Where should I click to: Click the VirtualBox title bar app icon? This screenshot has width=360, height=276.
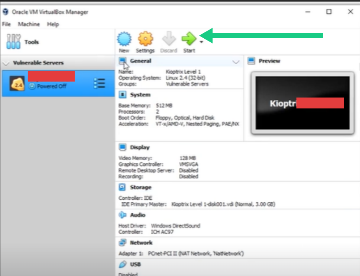(x=6, y=12)
